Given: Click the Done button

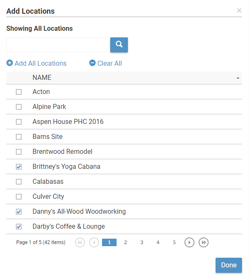Looking at the screenshot, I should tap(229, 265).
